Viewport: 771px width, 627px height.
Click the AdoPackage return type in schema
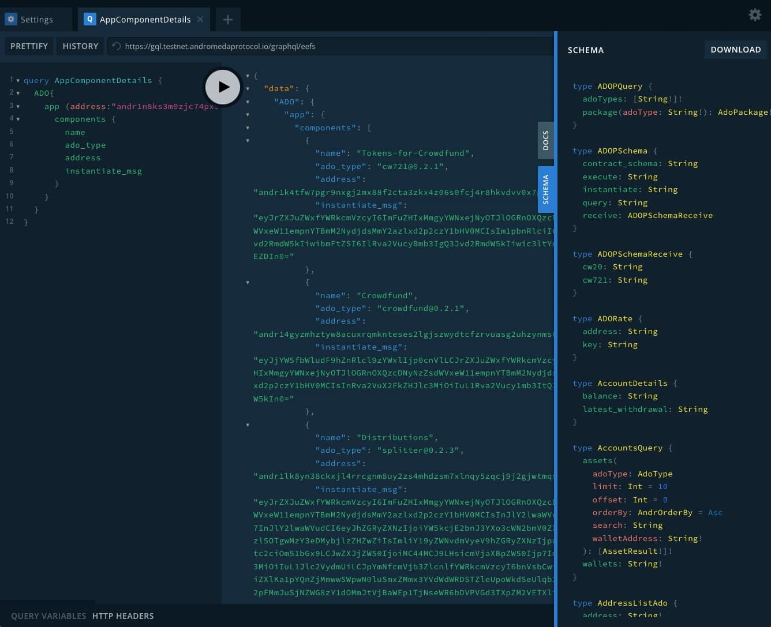click(x=743, y=112)
